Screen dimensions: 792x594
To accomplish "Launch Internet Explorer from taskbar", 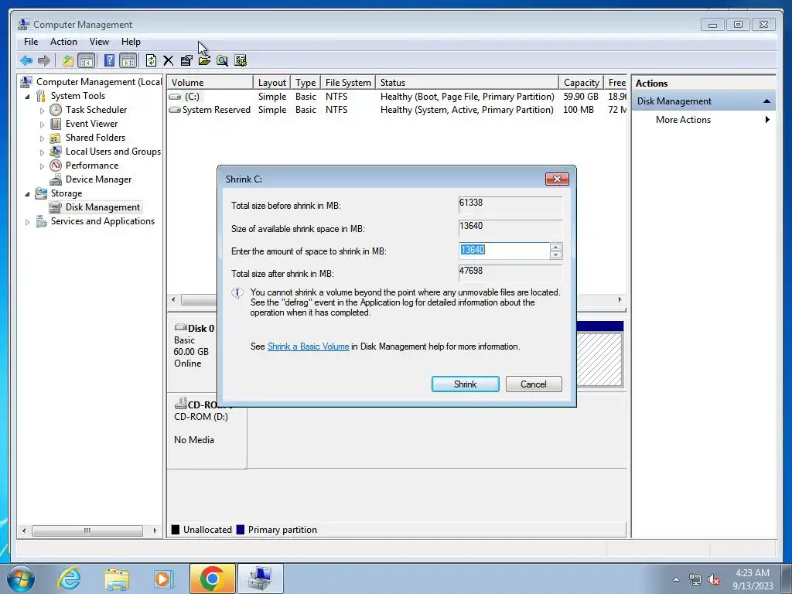I will [68, 579].
